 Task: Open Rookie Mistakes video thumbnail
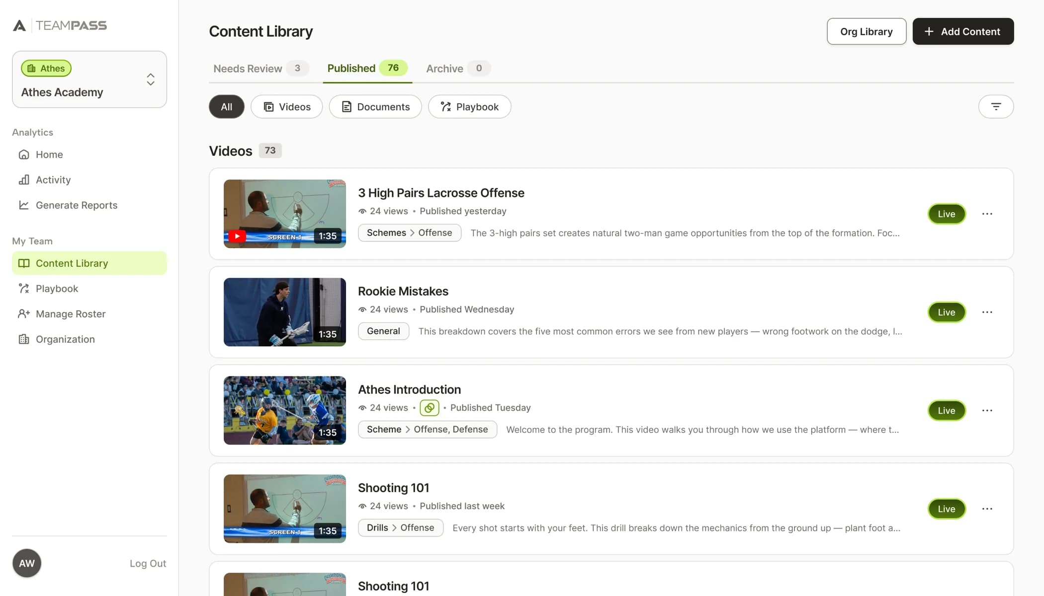(285, 312)
